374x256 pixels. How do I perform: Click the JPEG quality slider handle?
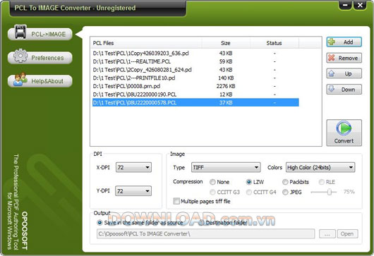(x=330, y=192)
